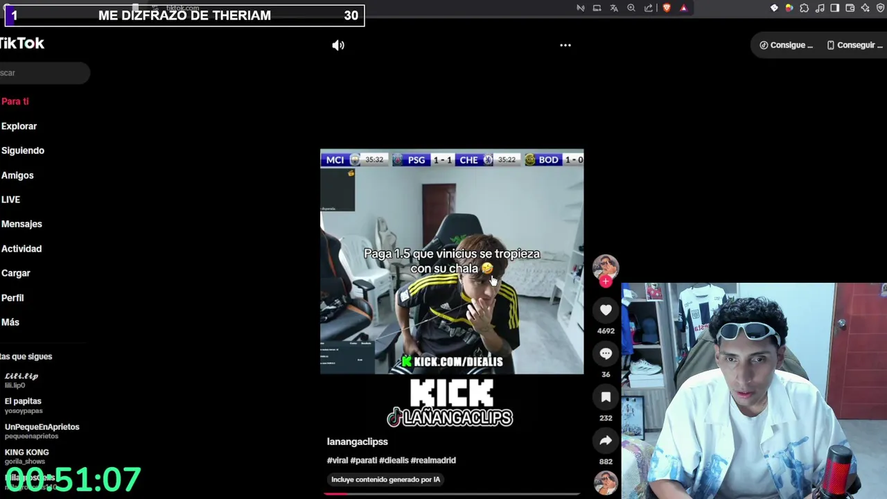
Task: Go to the Para ti feed
Action: pyautogui.click(x=15, y=101)
